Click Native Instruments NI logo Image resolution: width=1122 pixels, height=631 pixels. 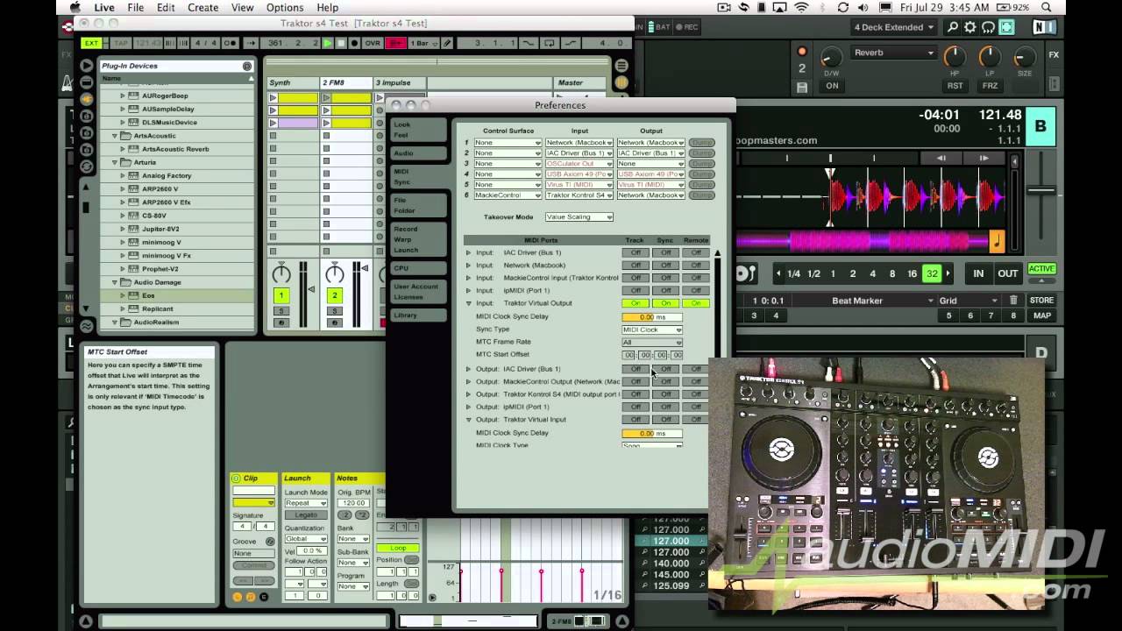[x=1044, y=27]
